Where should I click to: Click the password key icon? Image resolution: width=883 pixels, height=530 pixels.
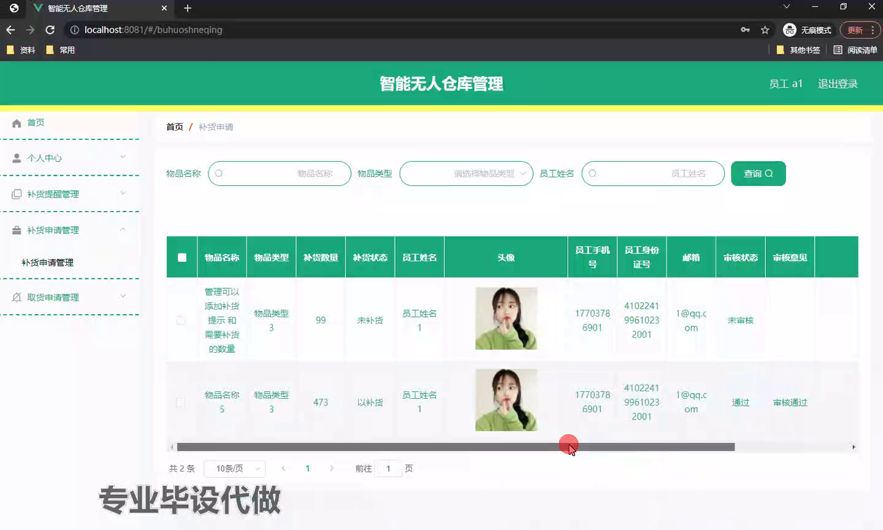[745, 29]
